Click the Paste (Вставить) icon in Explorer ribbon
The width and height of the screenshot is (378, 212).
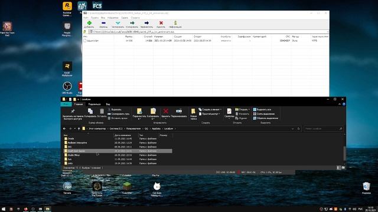coord(102,111)
